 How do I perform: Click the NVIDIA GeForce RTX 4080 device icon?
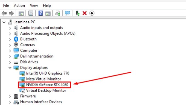tap(22, 85)
